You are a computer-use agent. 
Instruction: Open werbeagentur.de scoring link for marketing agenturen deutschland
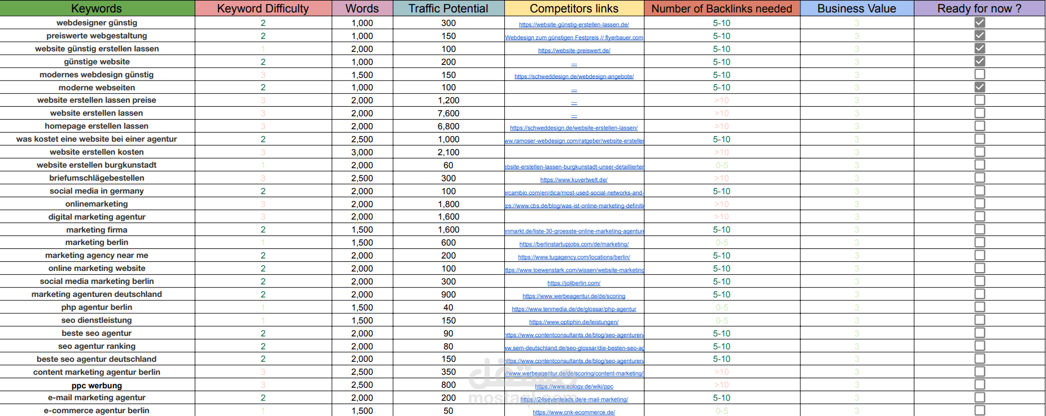pyautogui.click(x=574, y=296)
